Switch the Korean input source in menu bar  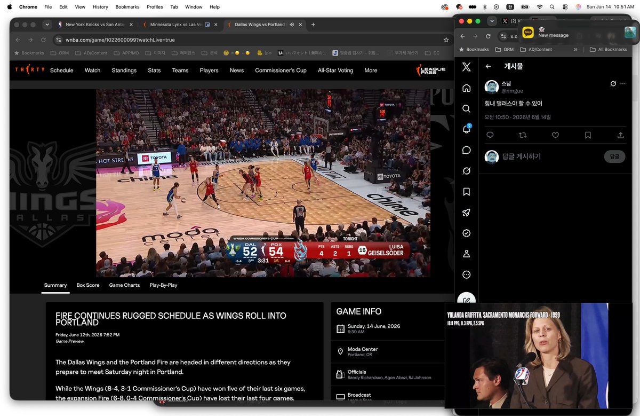click(510, 7)
